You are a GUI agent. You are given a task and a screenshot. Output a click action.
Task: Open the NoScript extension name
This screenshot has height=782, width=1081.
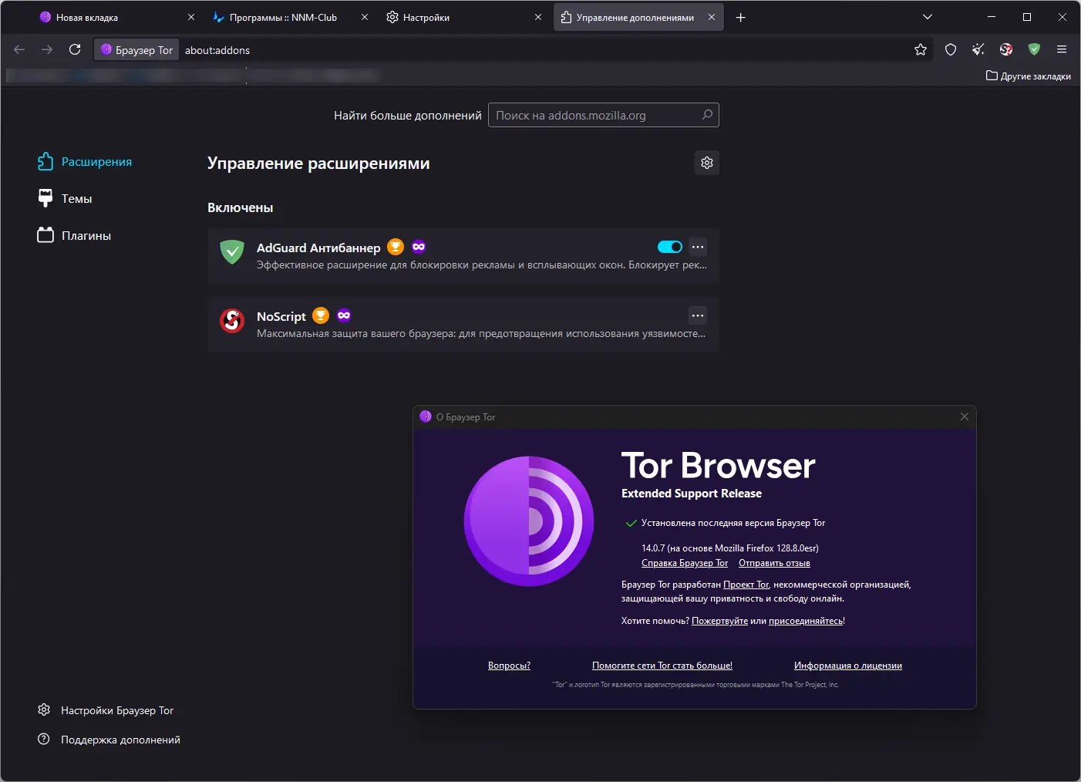[x=281, y=316]
